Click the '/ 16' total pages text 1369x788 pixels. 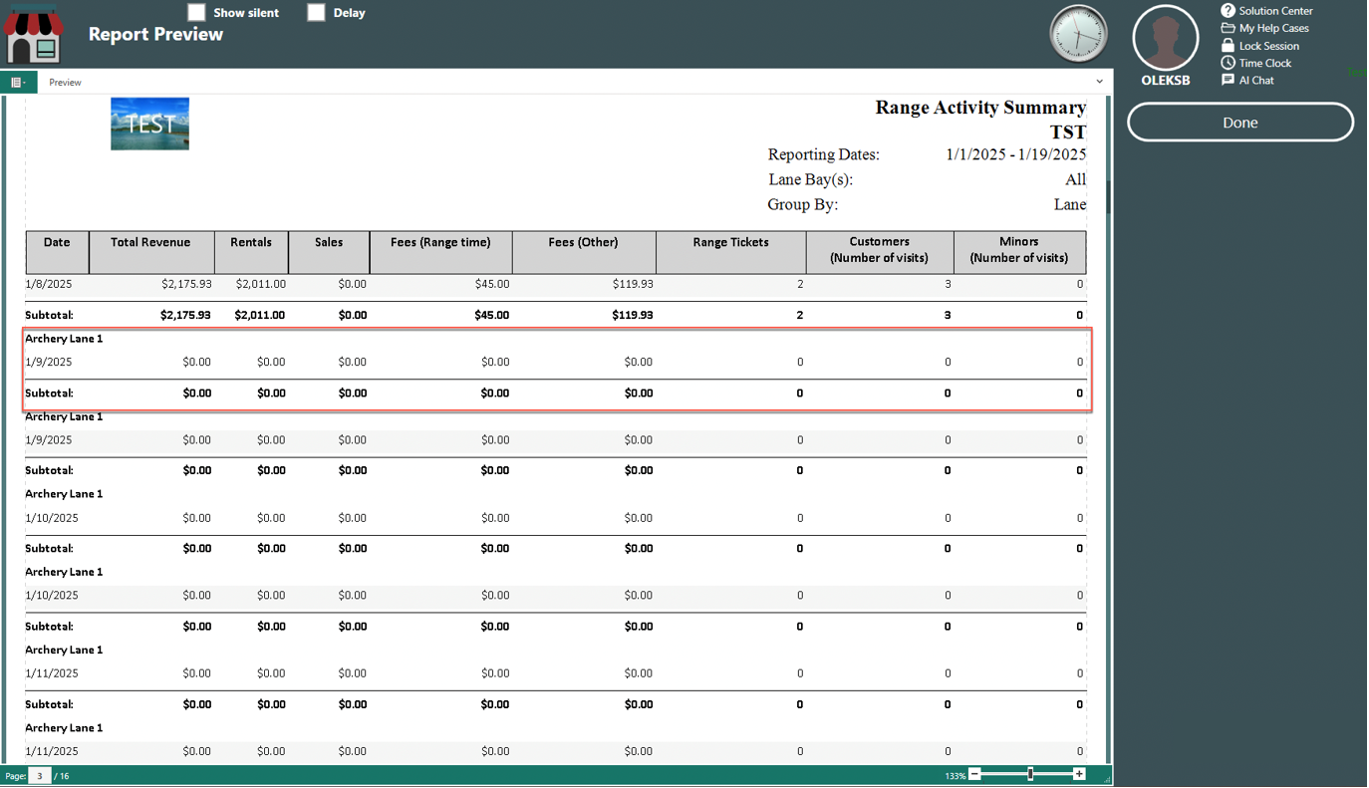tap(62, 775)
